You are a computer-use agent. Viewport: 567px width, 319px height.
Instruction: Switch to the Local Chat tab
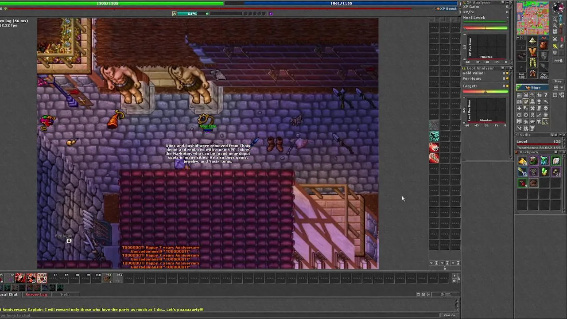pos(10,295)
